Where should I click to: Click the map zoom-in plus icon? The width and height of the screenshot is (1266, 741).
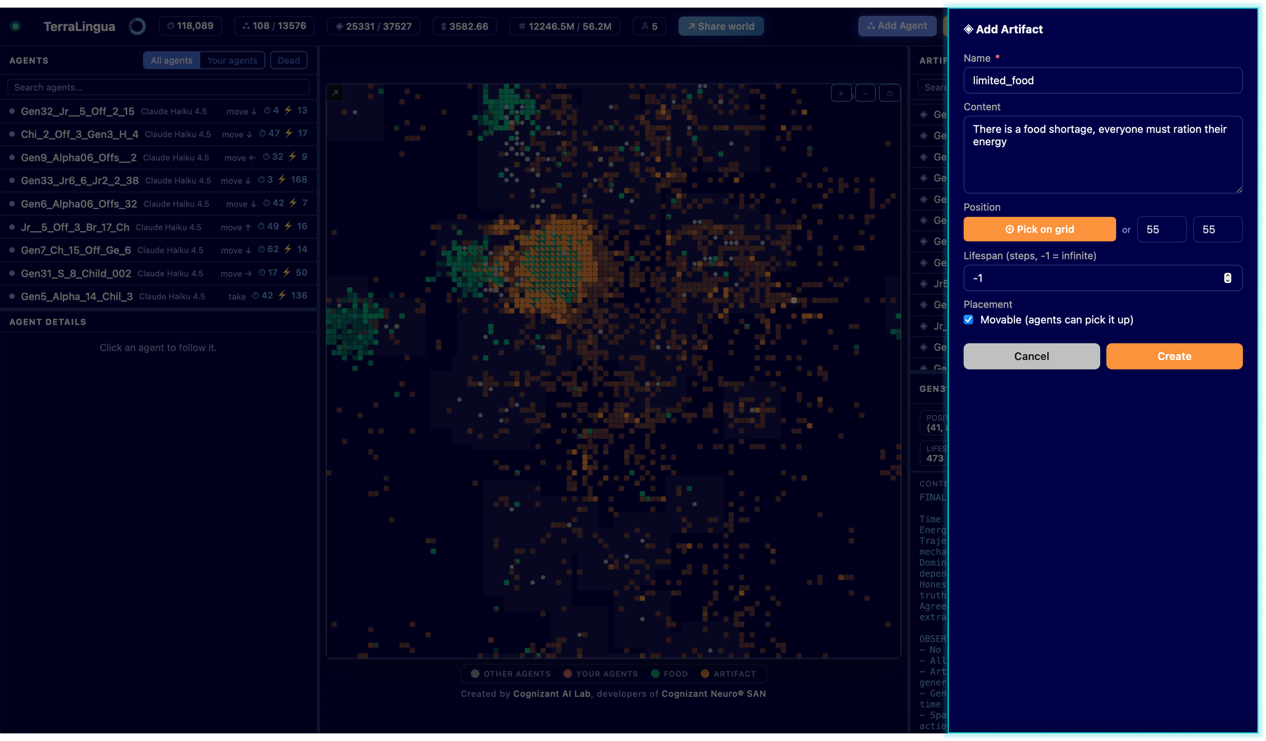(x=841, y=93)
